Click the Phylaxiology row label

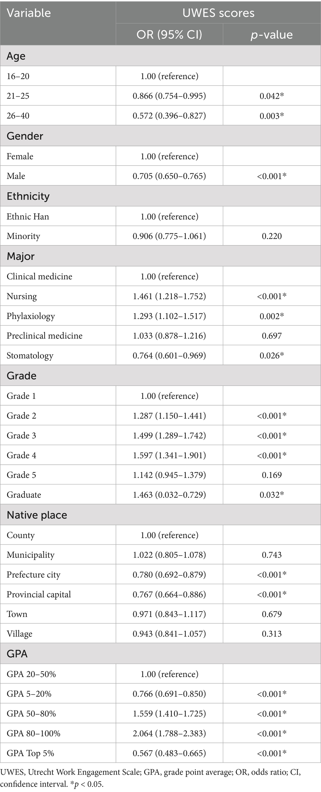click(31, 316)
